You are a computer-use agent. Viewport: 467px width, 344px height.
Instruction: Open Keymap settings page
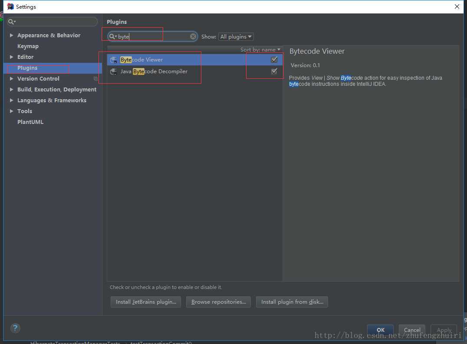(28, 46)
